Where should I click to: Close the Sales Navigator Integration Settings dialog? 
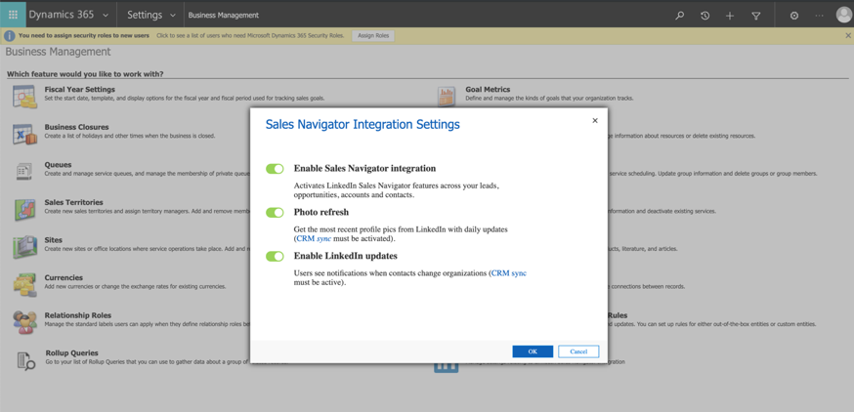tap(595, 121)
